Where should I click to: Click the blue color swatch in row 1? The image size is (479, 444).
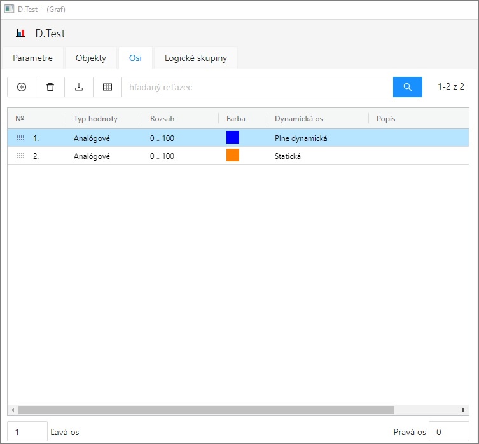click(x=233, y=138)
